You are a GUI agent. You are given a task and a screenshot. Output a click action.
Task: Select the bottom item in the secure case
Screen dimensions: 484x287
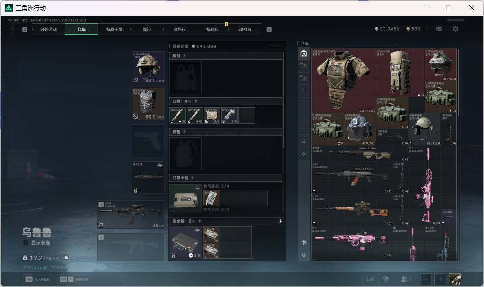click(211, 250)
